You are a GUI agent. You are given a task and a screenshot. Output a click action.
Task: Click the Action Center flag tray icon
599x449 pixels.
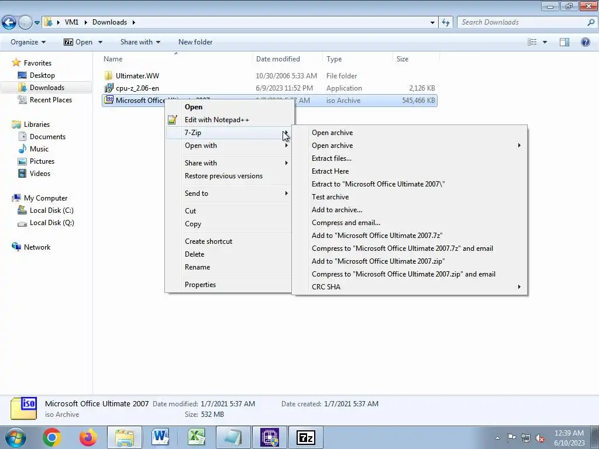[x=511, y=437]
